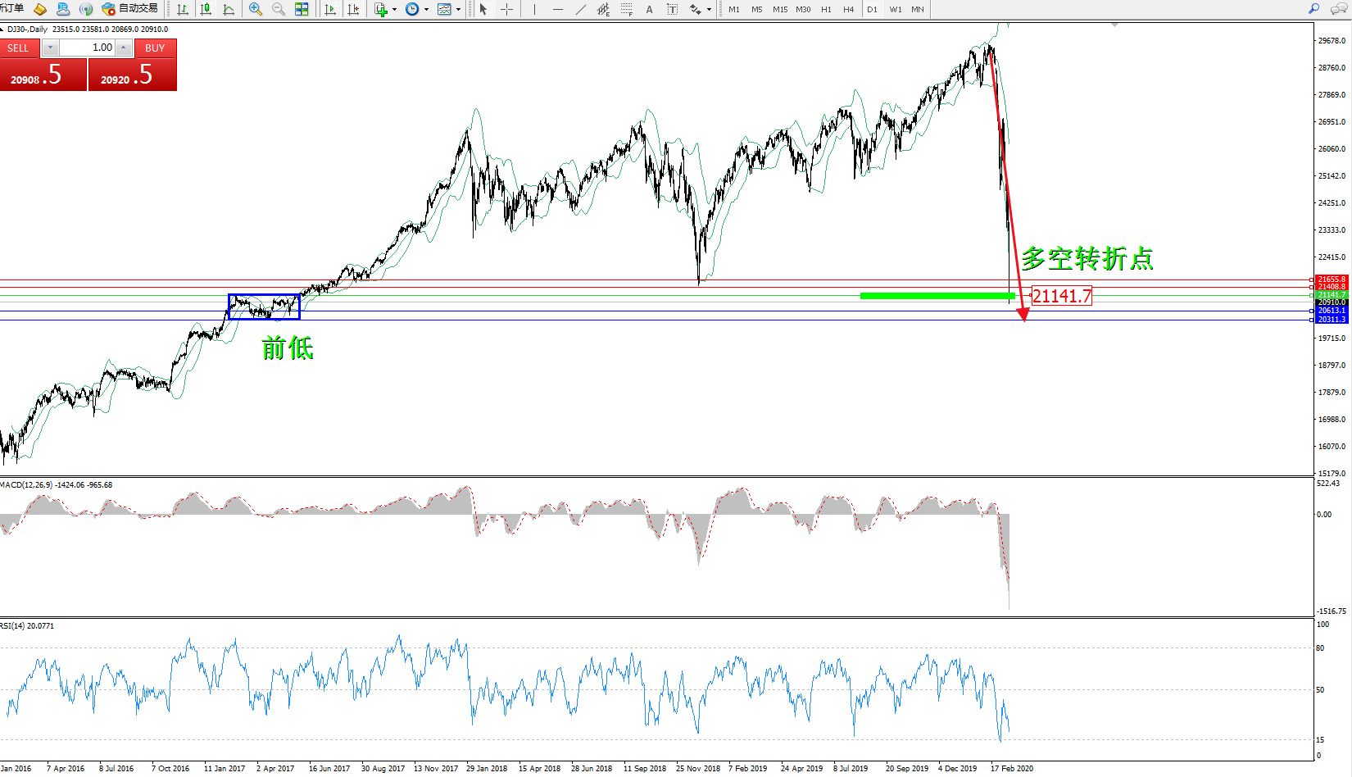Open the search magnifier in top right
Image resolution: width=1352 pixels, height=777 pixels.
click(x=1313, y=9)
